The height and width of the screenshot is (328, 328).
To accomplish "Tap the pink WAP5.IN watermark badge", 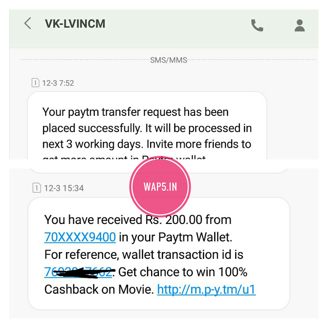I will point(160,187).
